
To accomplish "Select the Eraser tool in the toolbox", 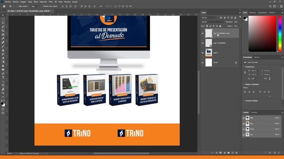I will pos(3,58).
